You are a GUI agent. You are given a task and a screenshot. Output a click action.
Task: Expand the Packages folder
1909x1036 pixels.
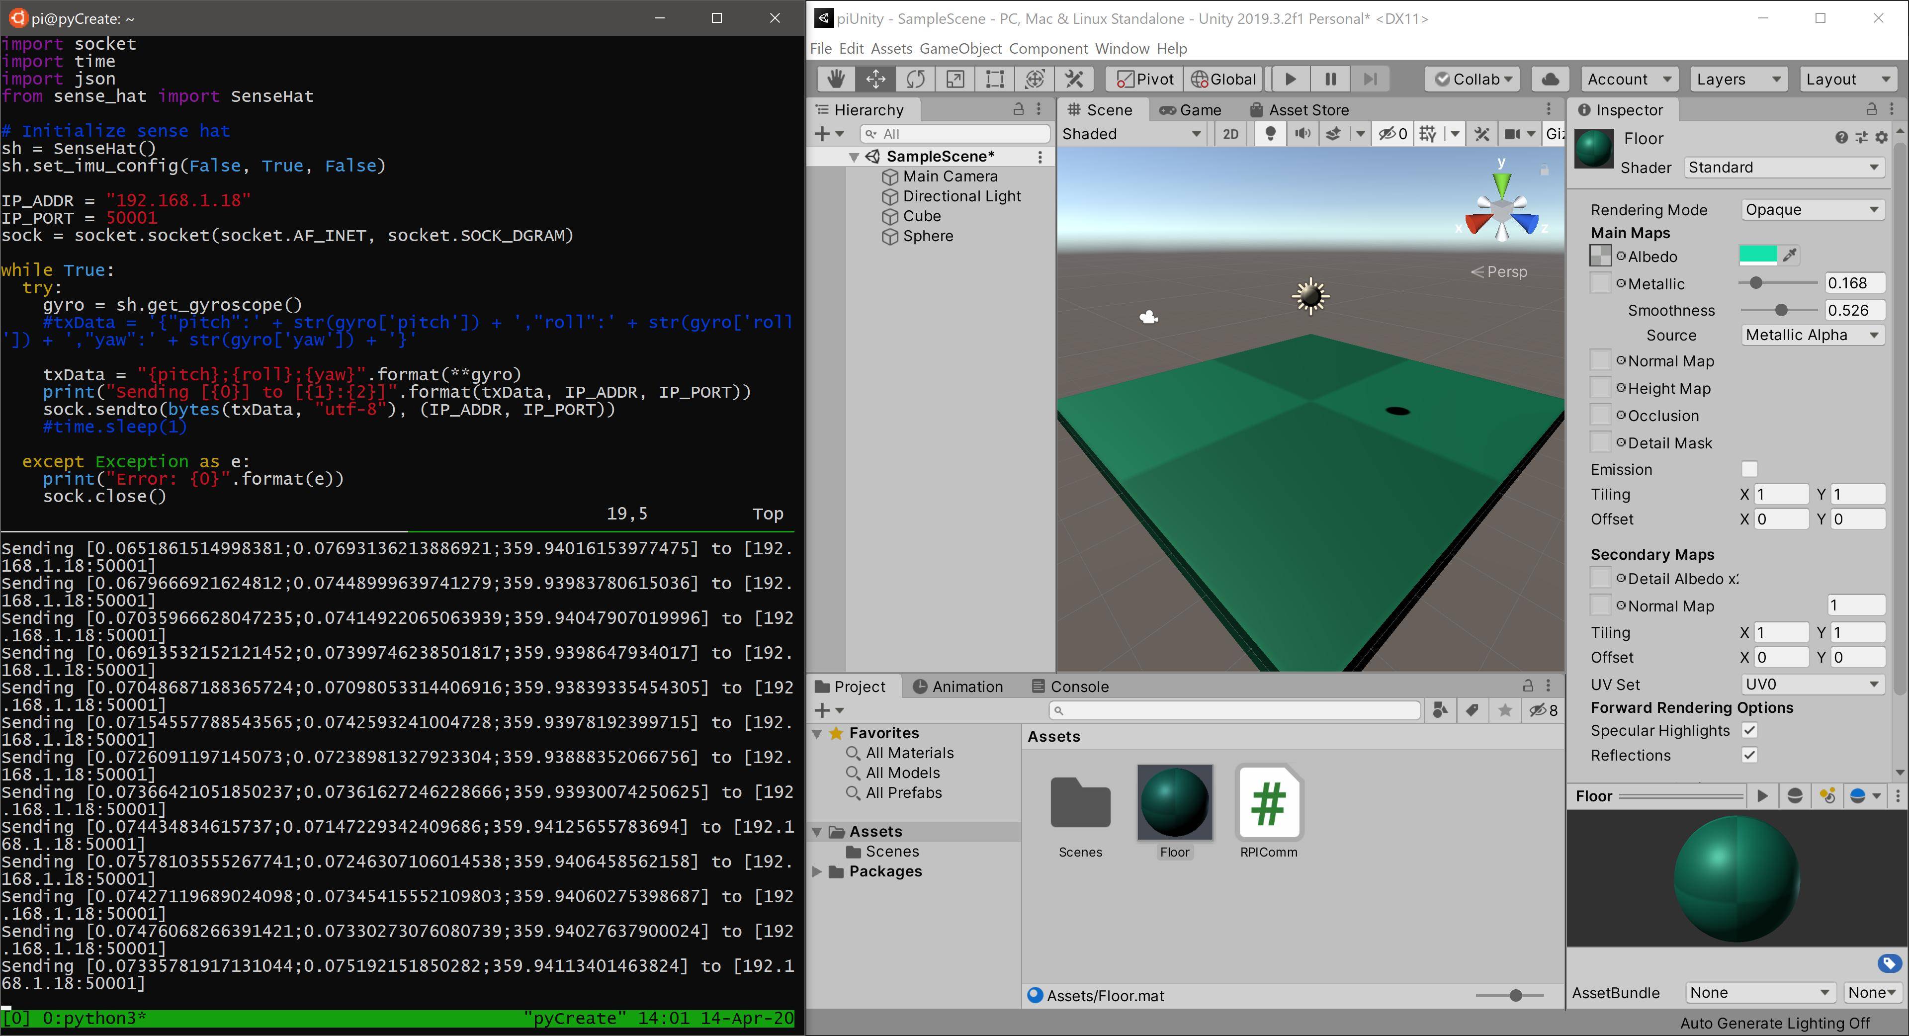click(x=817, y=871)
